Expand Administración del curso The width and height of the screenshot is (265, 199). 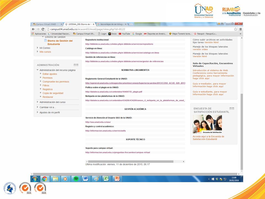coord(37,102)
